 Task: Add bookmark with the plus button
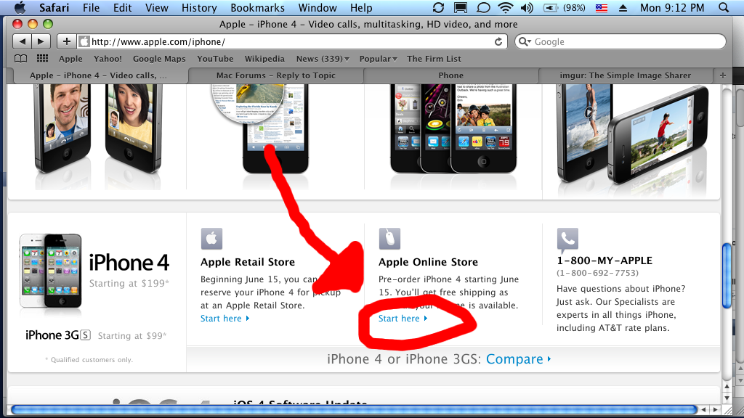pos(66,41)
